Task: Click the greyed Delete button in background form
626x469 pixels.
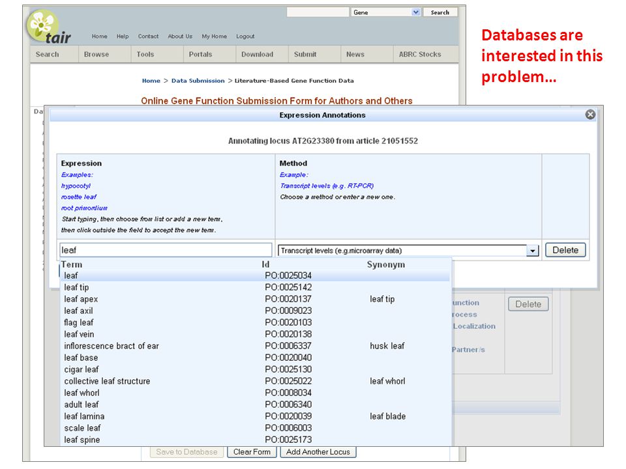Action: [x=528, y=304]
